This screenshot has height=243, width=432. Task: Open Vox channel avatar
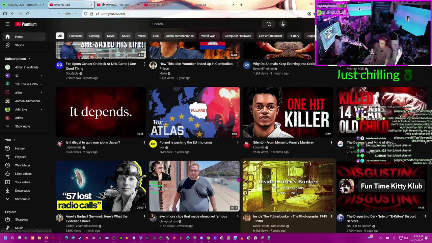point(153,144)
